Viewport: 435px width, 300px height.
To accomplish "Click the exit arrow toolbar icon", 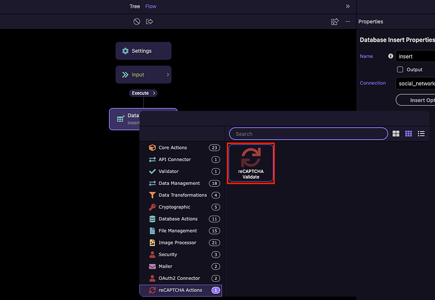I will tap(149, 21).
